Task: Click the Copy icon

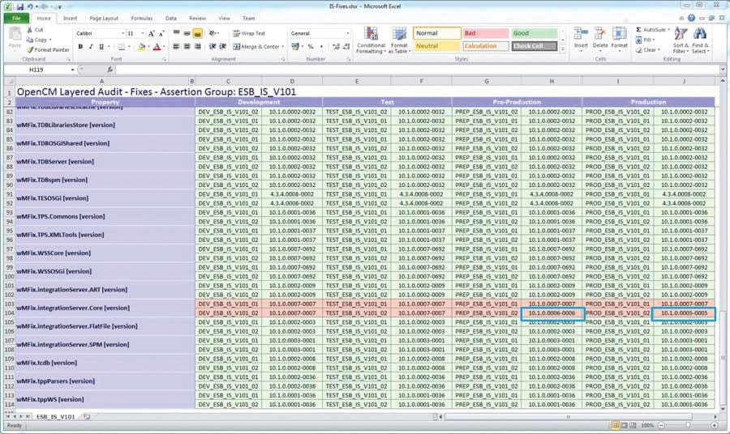Action: (x=30, y=40)
